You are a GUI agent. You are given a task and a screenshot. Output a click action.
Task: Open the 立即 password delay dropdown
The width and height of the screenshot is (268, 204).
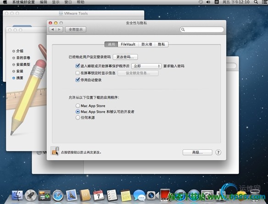(x=146, y=66)
